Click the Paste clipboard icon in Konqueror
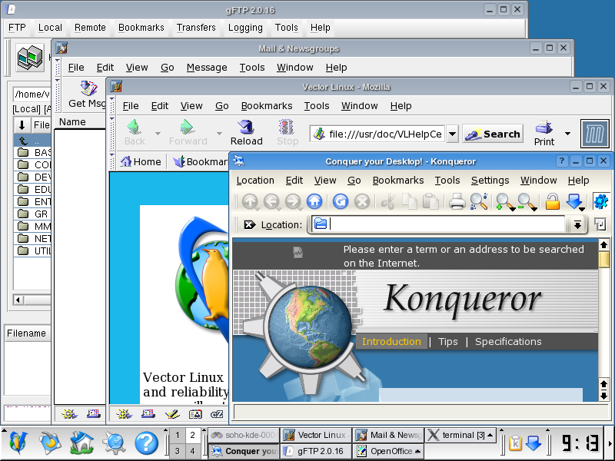615x461 pixels. click(430, 202)
